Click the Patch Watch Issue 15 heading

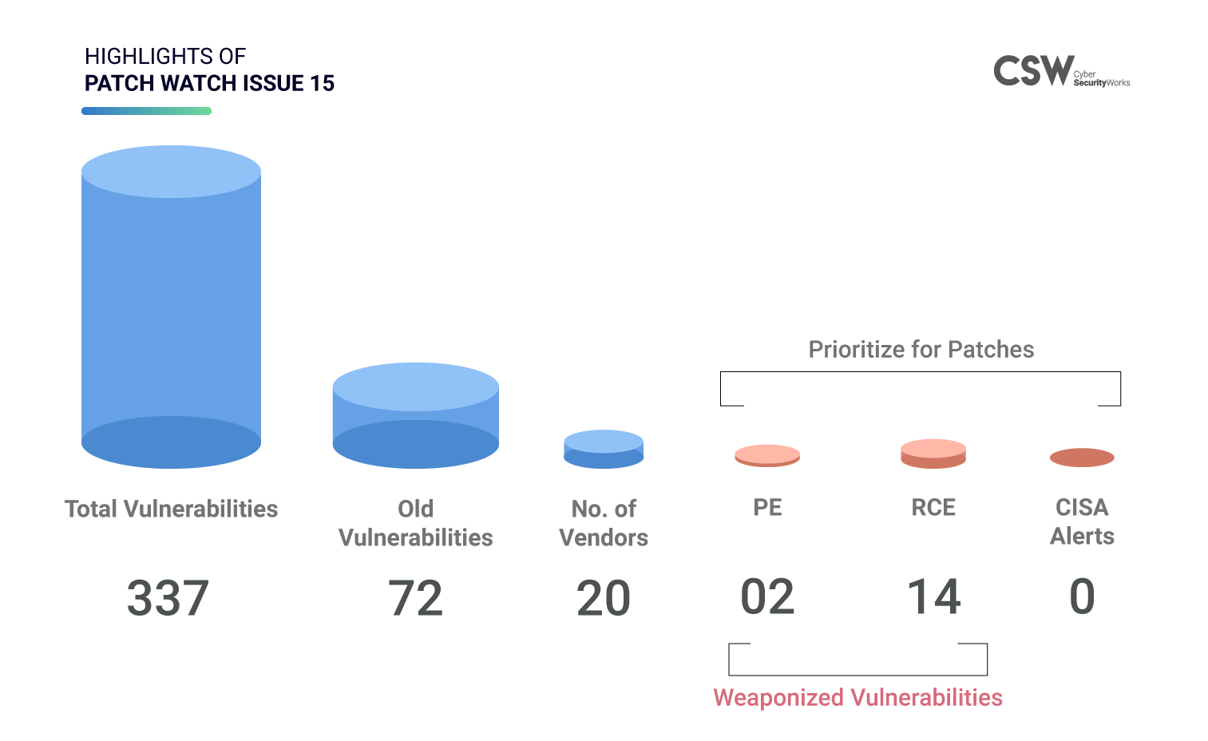click(209, 83)
